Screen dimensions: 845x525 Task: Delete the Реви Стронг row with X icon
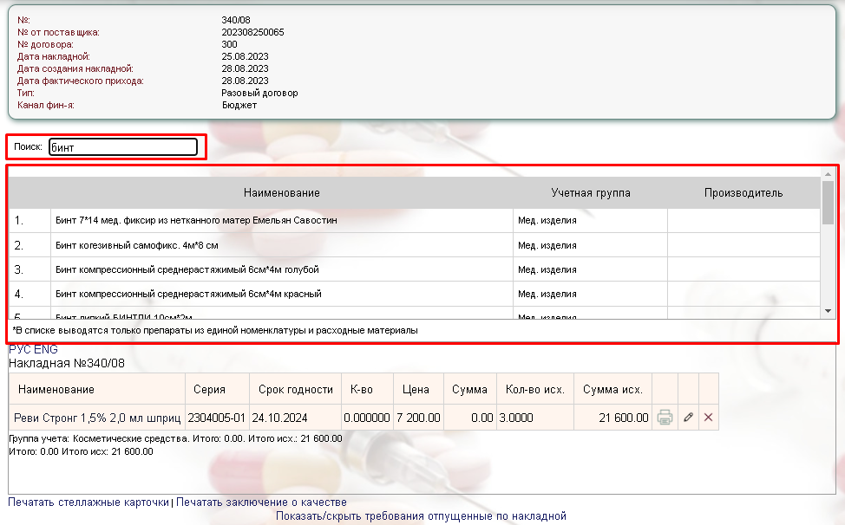pyautogui.click(x=708, y=418)
